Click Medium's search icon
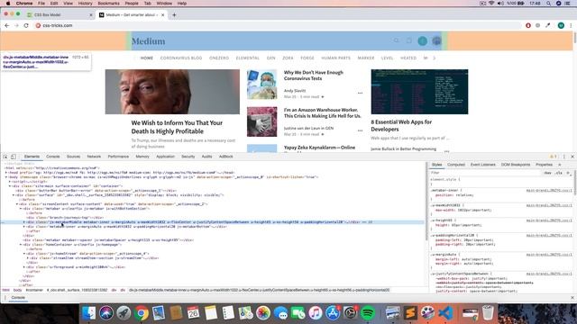Screen dimensions: 577x324 click(x=396, y=40)
